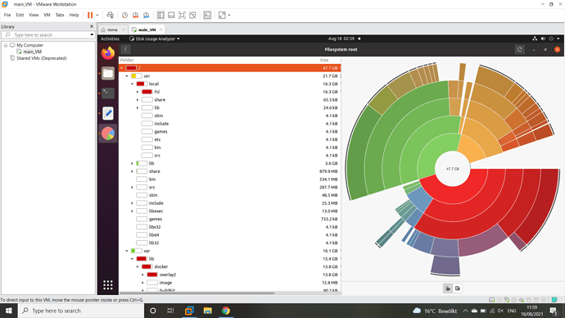565x318 pixels.
Task: Open Ubuntu network status icon in top bar
Action: 535,39
